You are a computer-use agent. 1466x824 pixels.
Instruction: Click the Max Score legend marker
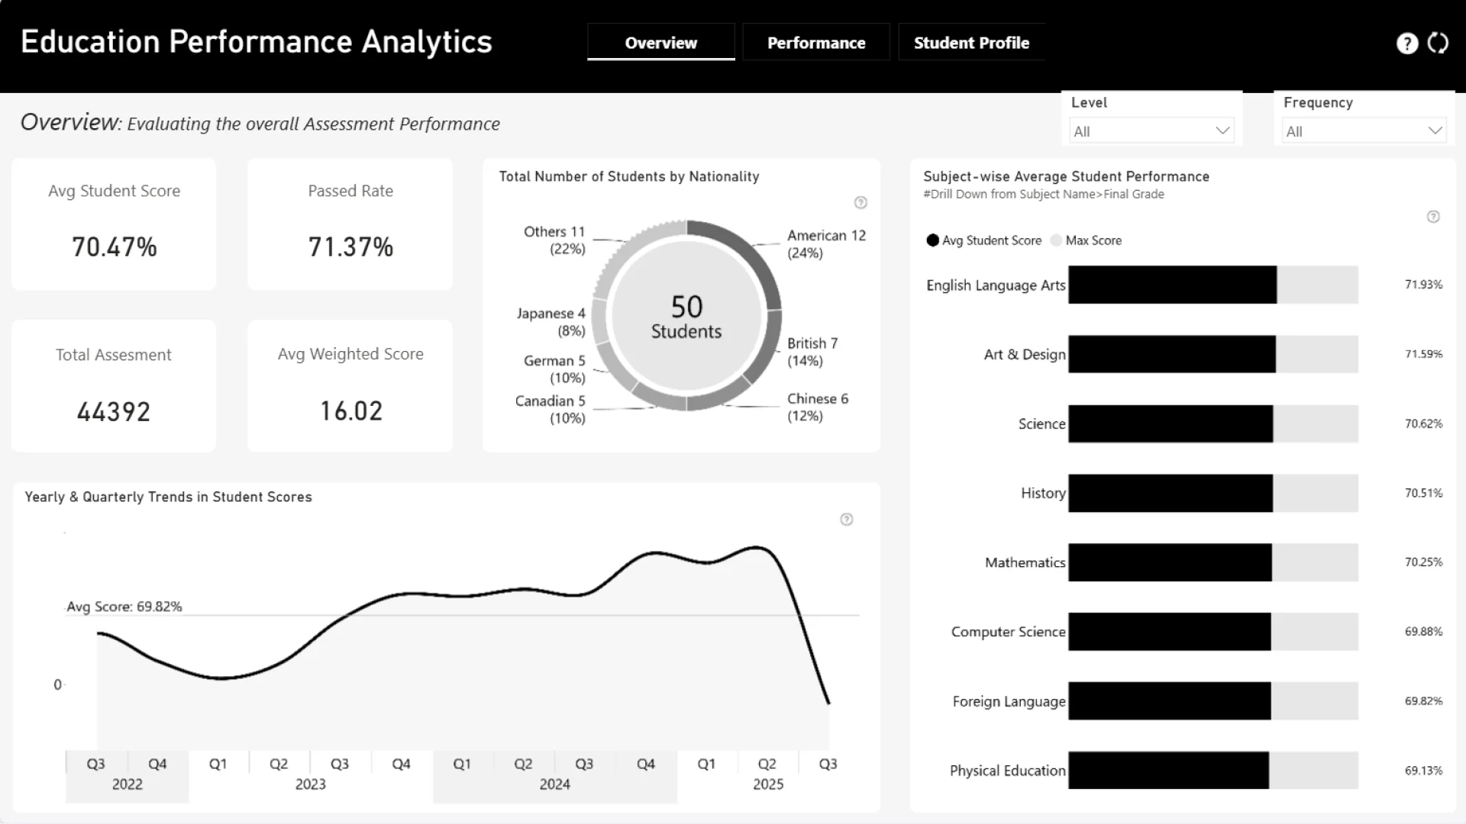(1056, 240)
